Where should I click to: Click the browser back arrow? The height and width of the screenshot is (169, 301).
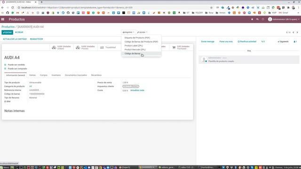(2, 8)
